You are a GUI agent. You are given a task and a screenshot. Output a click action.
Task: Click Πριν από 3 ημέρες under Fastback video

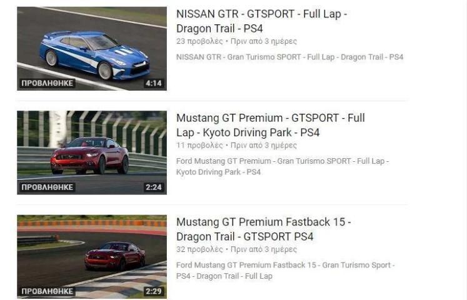point(264,249)
